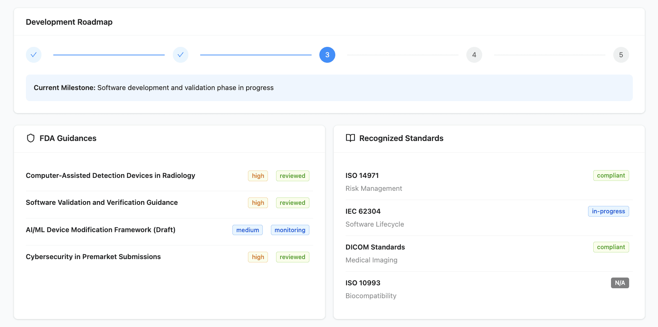Click the medium priority badge
Viewport: 658px width, 327px height.
click(x=248, y=230)
